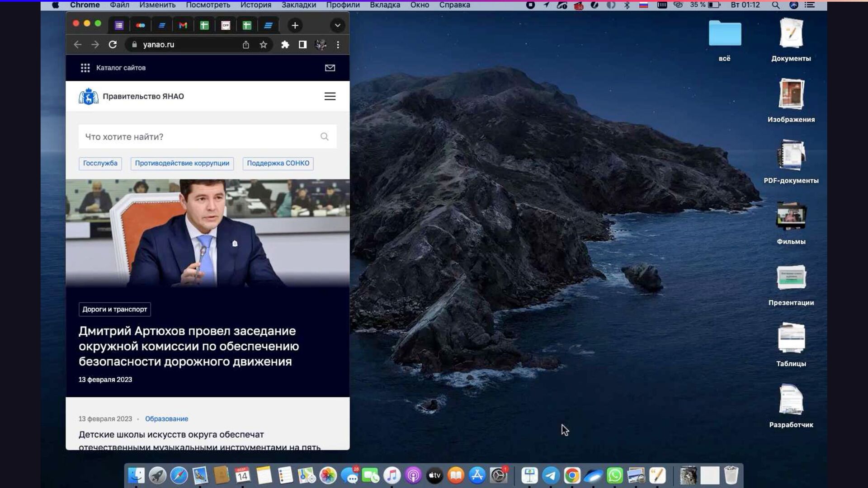This screenshot has height=488, width=868.
Task: Click the search magnifier icon in the search field
Action: [x=324, y=136]
